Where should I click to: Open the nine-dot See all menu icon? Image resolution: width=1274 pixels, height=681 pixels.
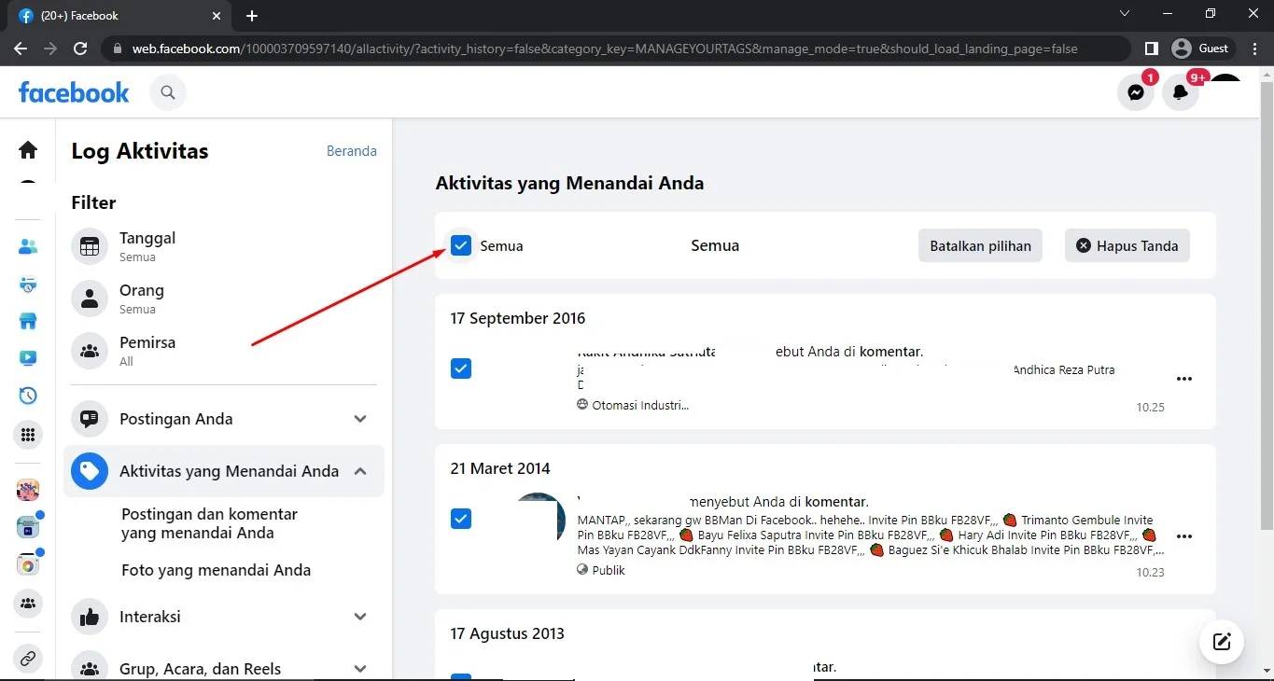[x=28, y=435]
